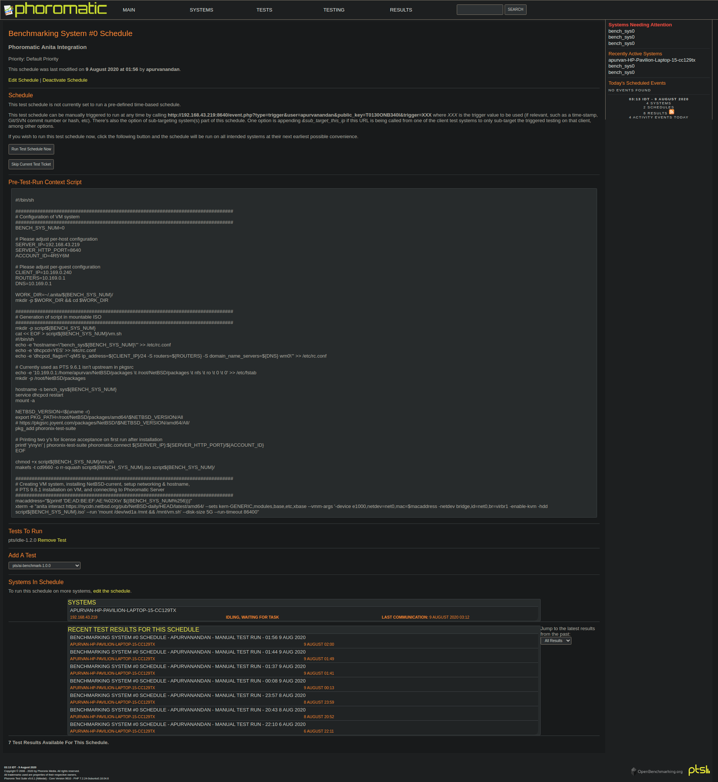Click '192.168.43.219' system IP address
Image resolution: width=718 pixels, height=782 pixels.
coord(83,618)
